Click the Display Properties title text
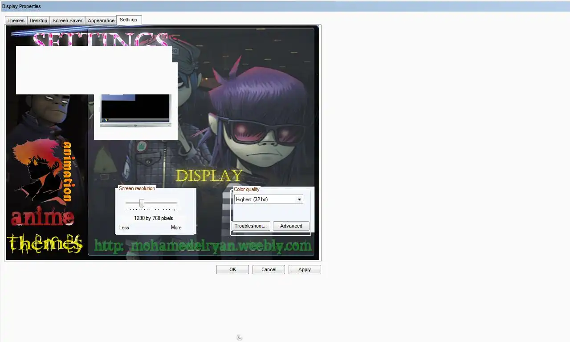 coord(21,6)
